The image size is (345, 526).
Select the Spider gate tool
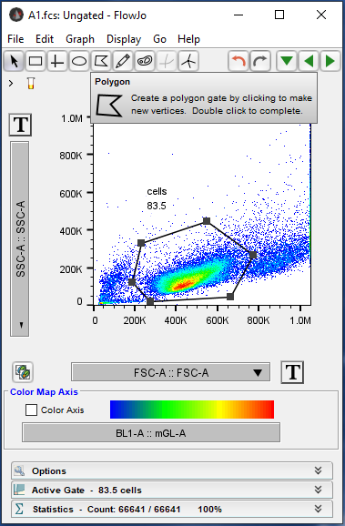pyautogui.click(x=188, y=61)
